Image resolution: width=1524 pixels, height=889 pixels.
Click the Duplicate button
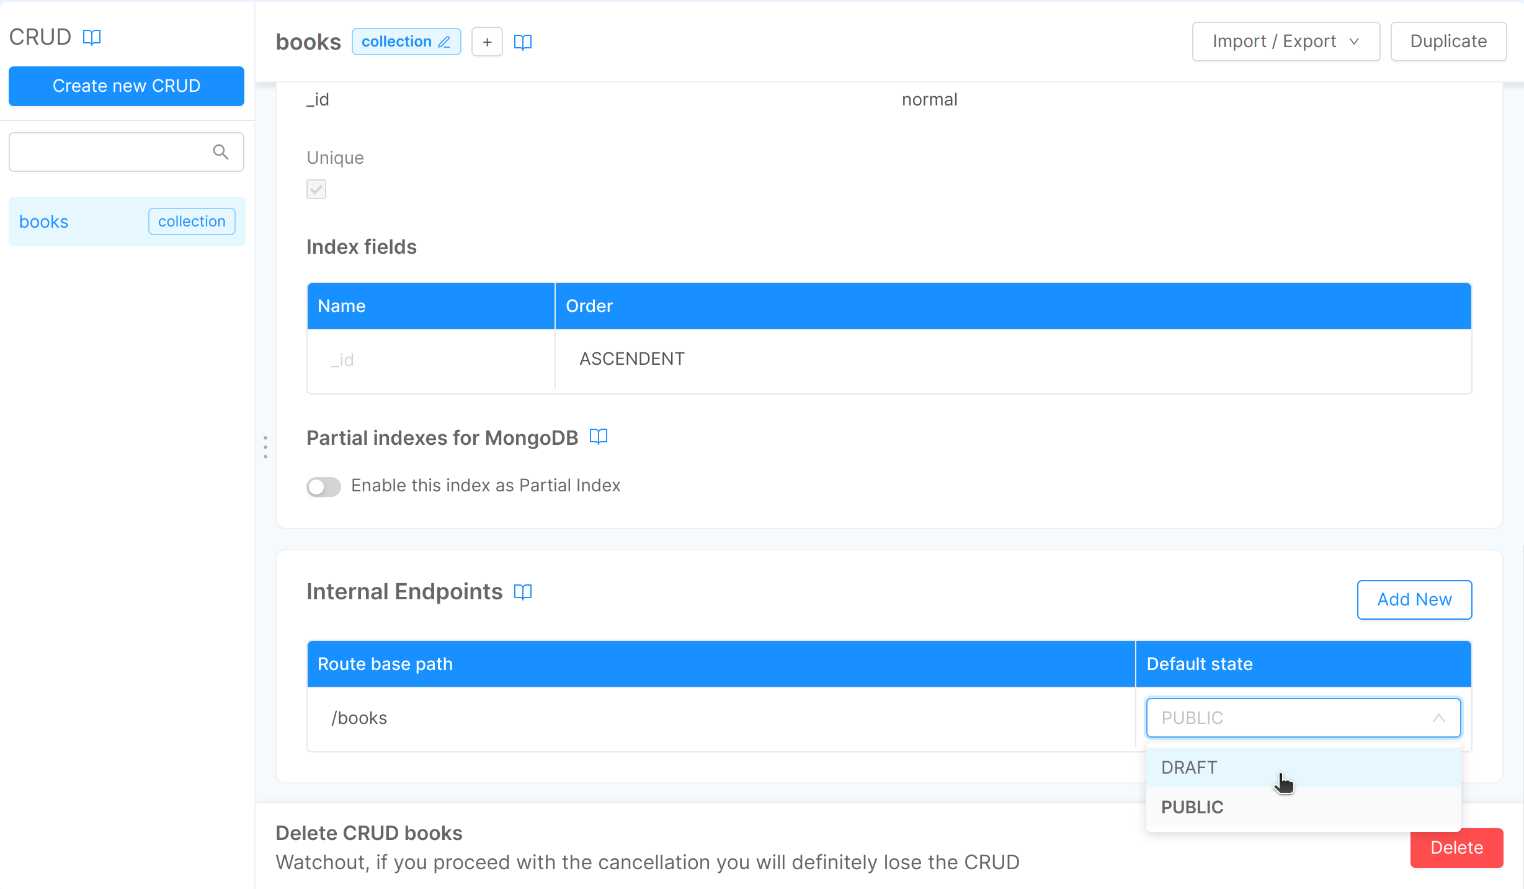pyautogui.click(x=1448, y=42)
